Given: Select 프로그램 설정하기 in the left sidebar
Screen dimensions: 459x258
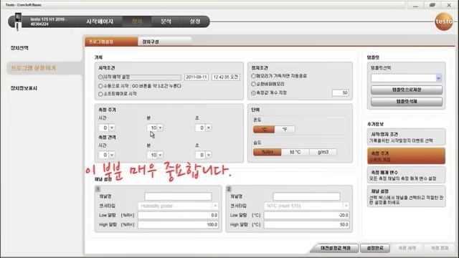Looking at the screenshot, I should click(44, 68).
